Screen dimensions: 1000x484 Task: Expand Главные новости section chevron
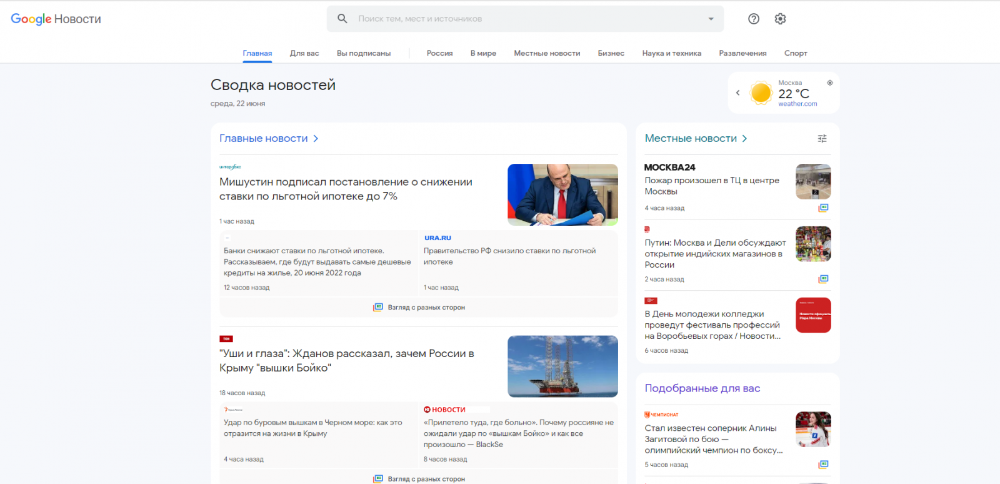coord(316,139)
